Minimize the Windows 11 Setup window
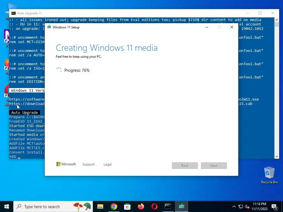This screenshot has width=283, height=212. coord(207,27)
